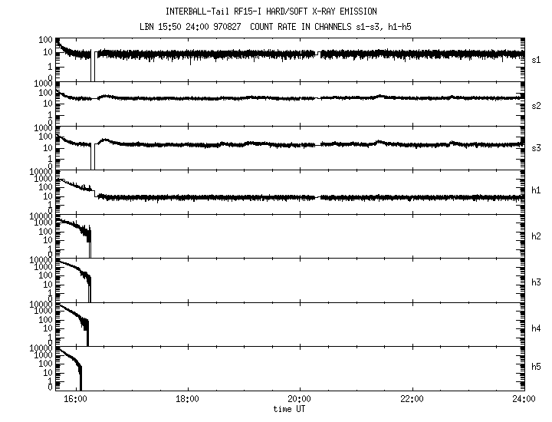Click the 22:00 time axis tick label

[x=412, y=399]
